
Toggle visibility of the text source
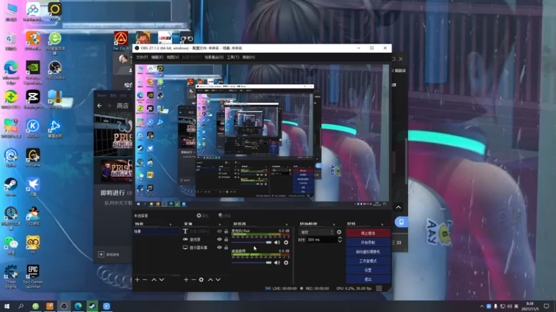coord(220,232)
